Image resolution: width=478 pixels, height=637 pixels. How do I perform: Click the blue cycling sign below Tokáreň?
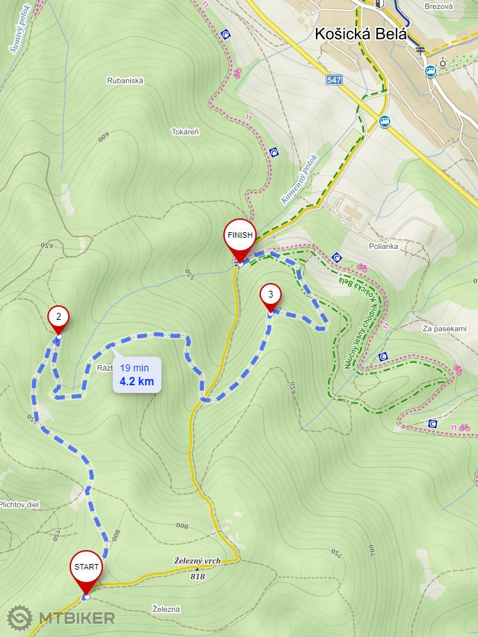tap(274, 152)
